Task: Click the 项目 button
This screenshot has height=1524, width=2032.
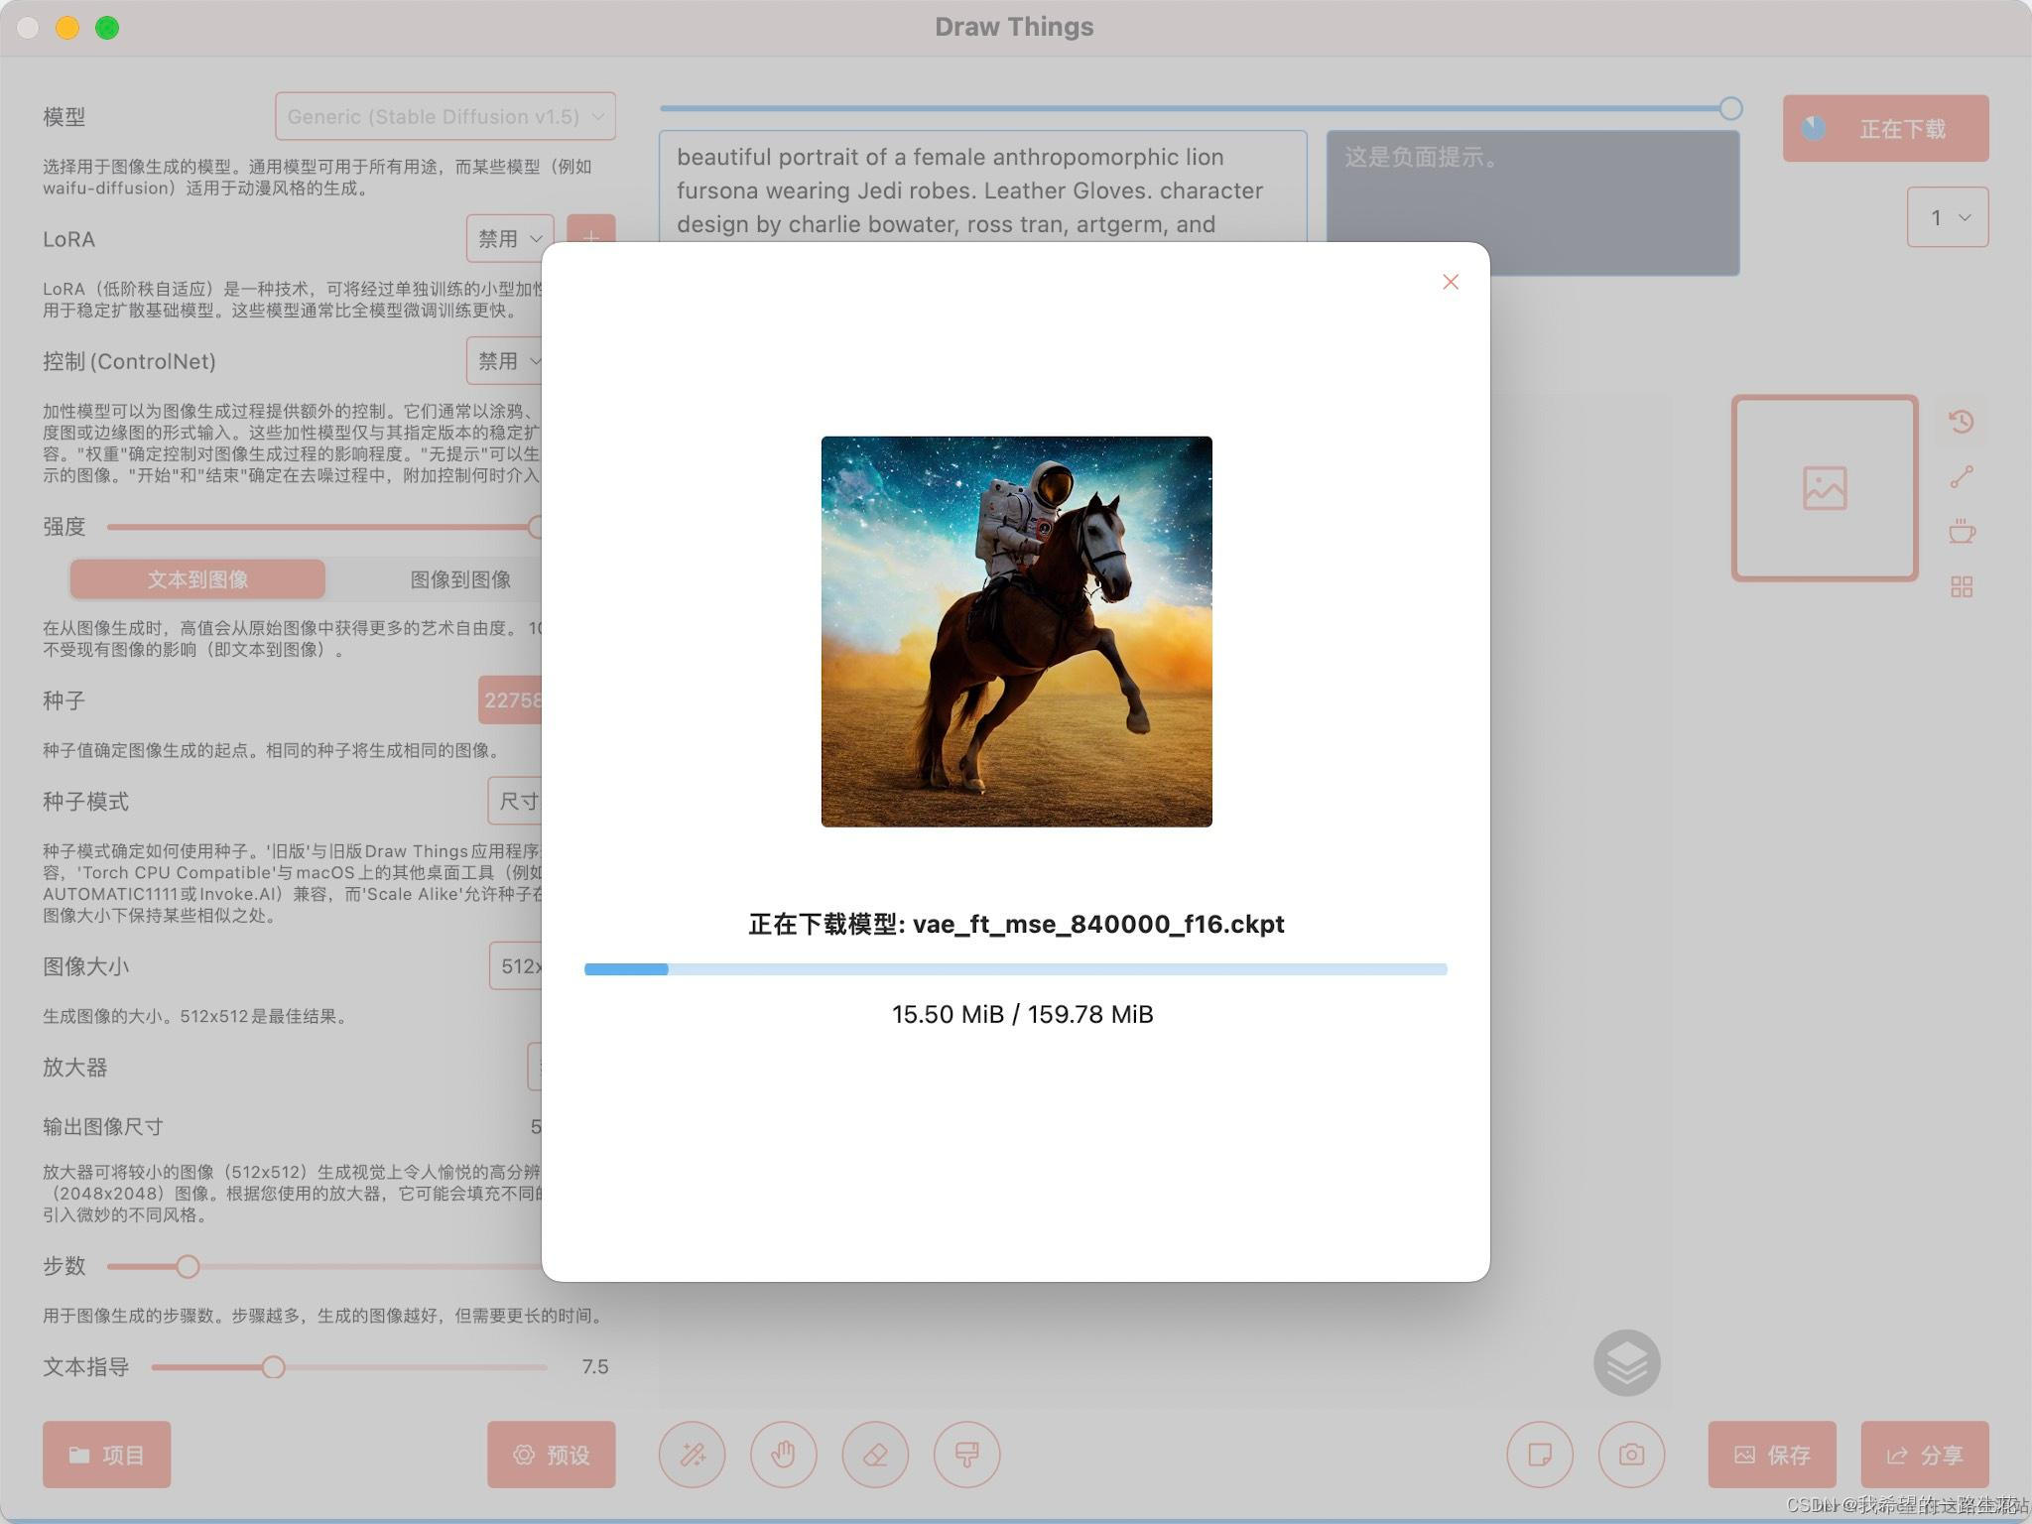Action: (106, 1455)
